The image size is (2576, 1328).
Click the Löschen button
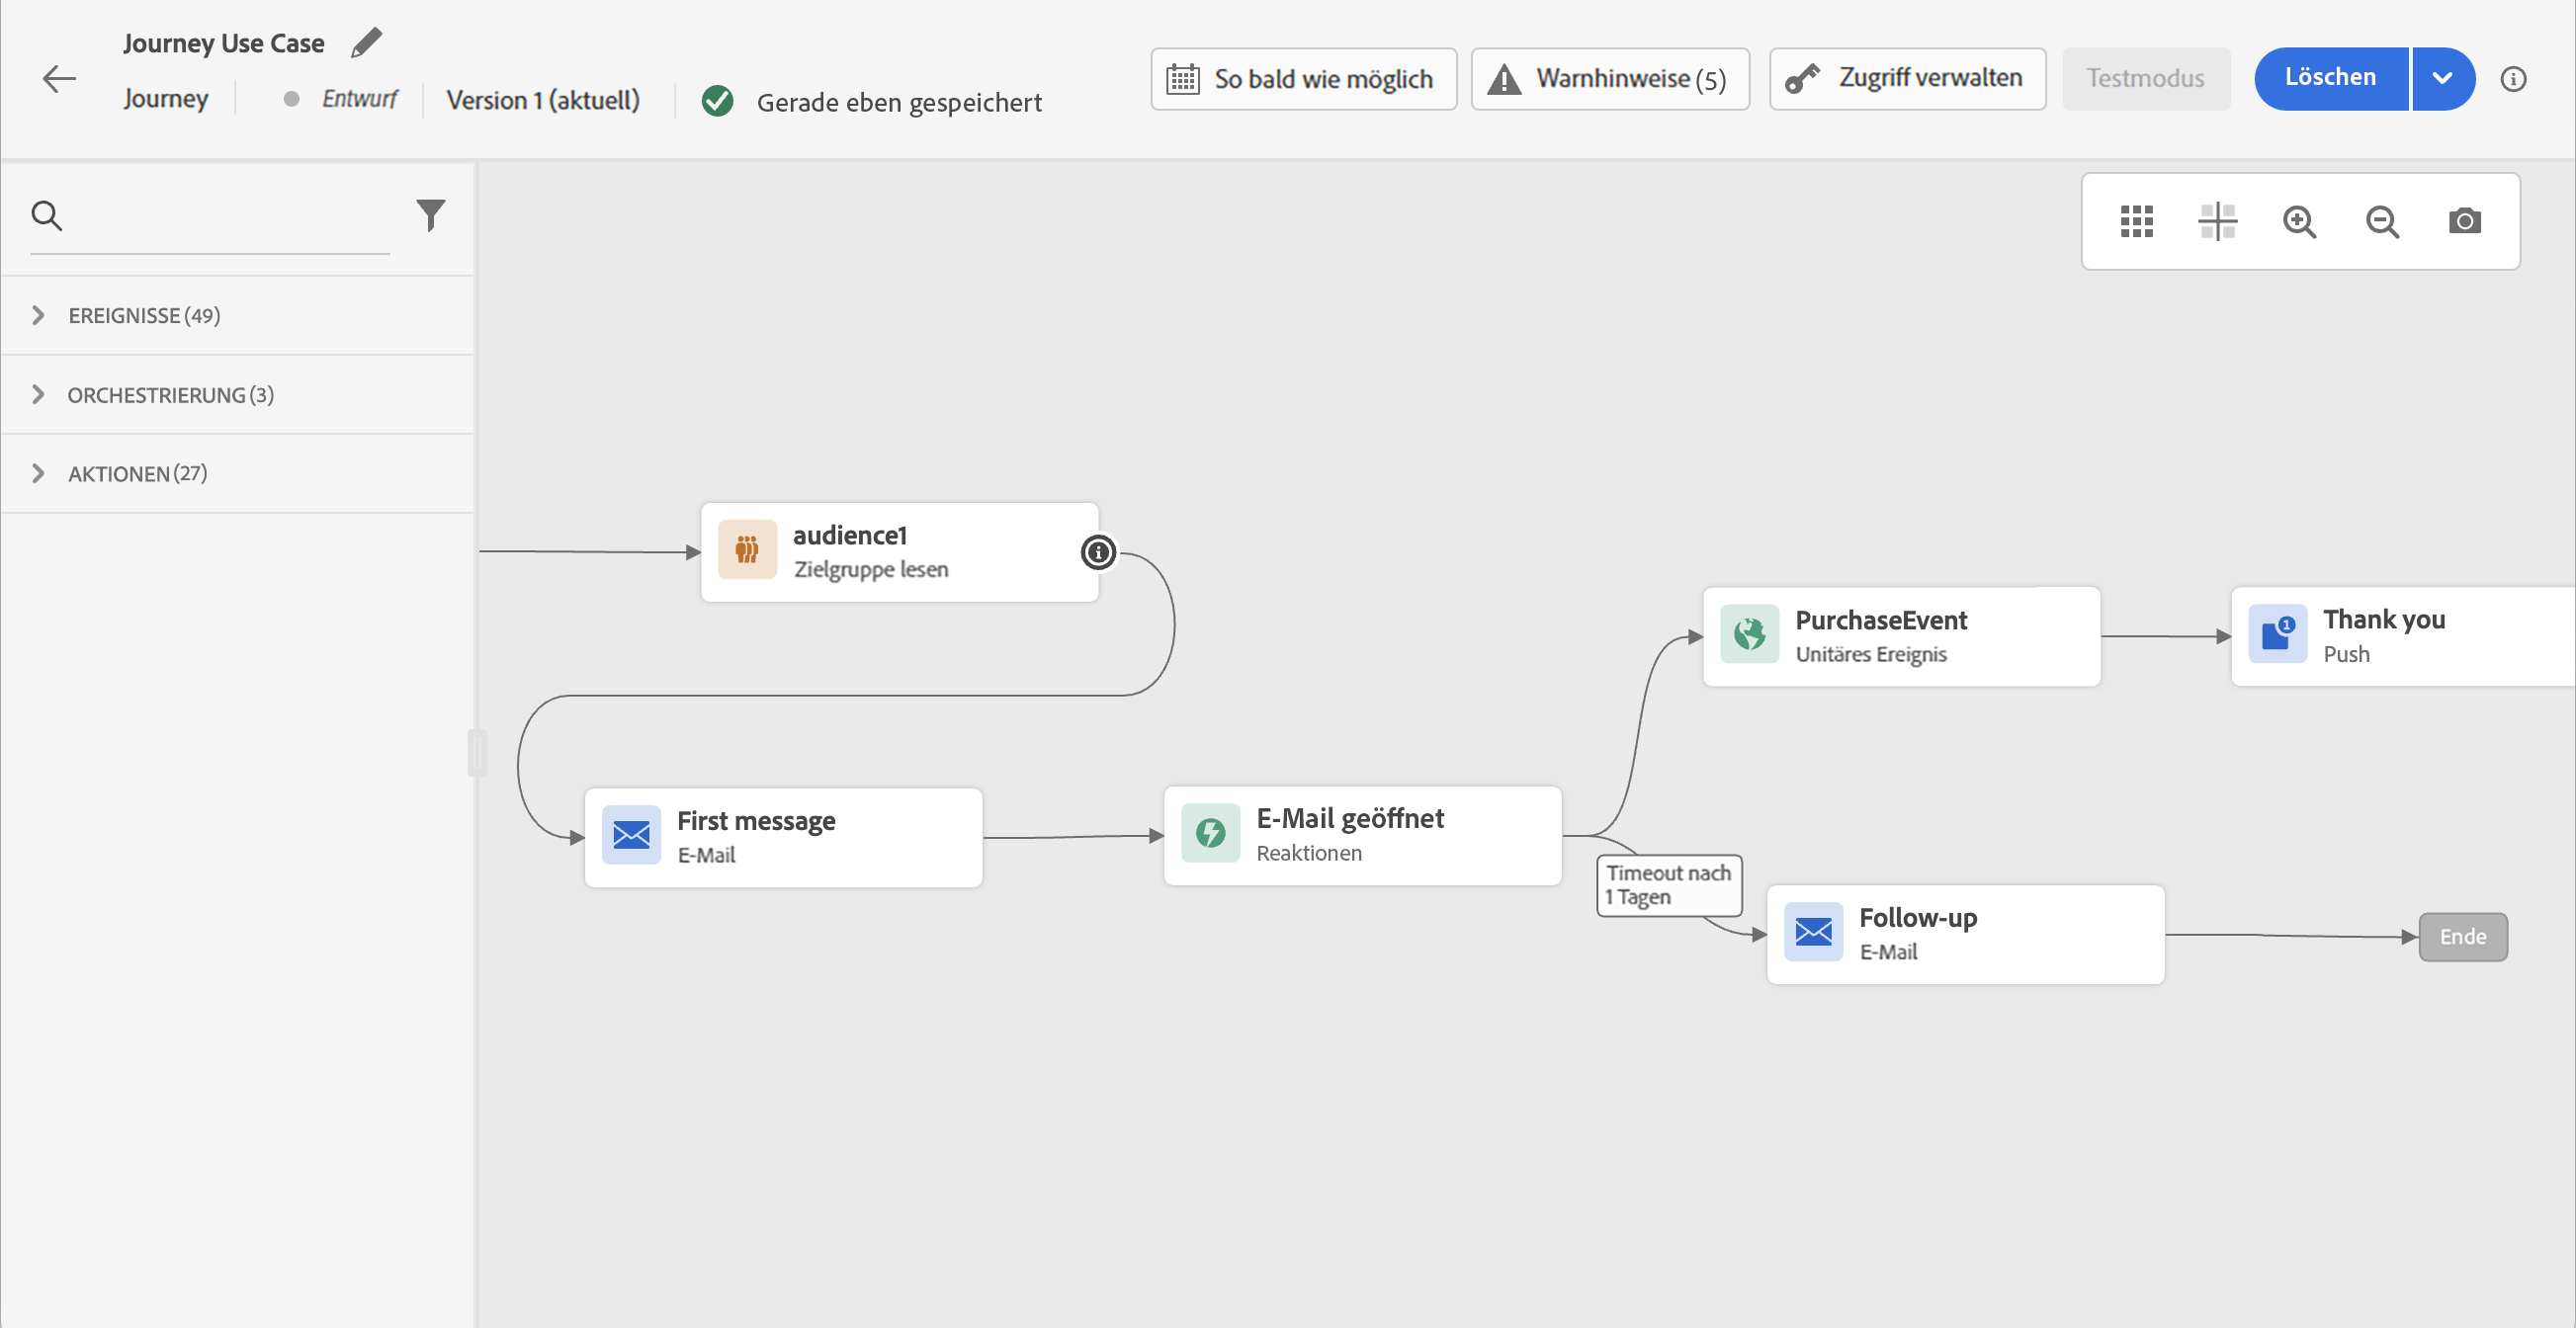[2329, 79]
